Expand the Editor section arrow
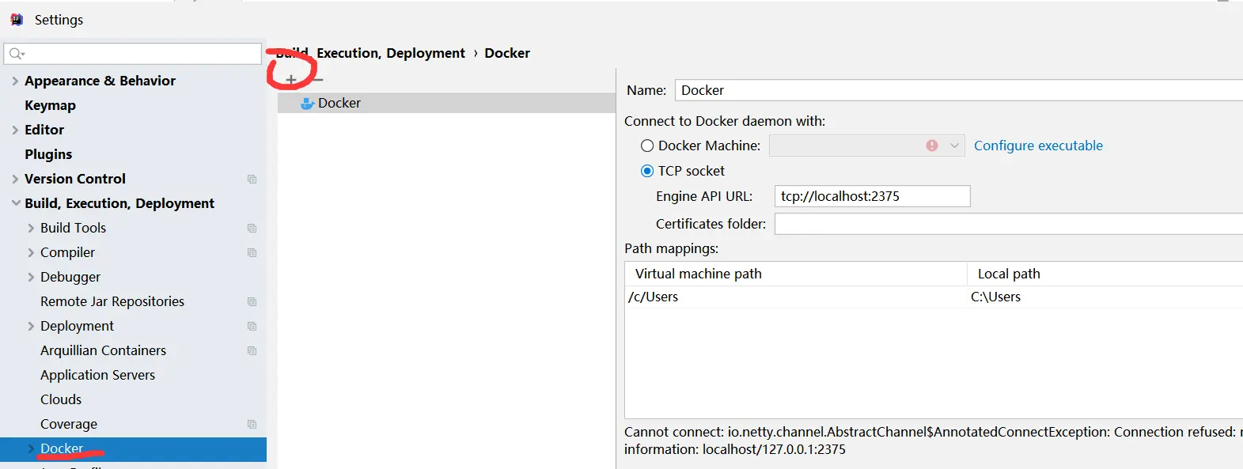1243x469 pixels. 15,130
